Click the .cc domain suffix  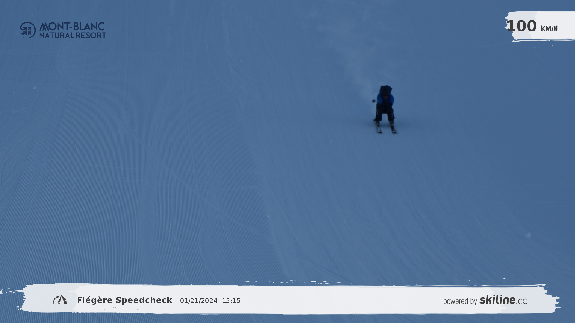click(522, 301)
